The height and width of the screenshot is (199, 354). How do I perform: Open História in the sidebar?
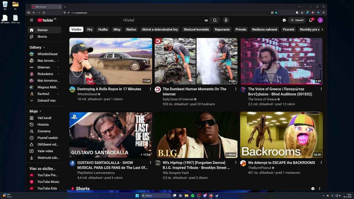[44, 124]
